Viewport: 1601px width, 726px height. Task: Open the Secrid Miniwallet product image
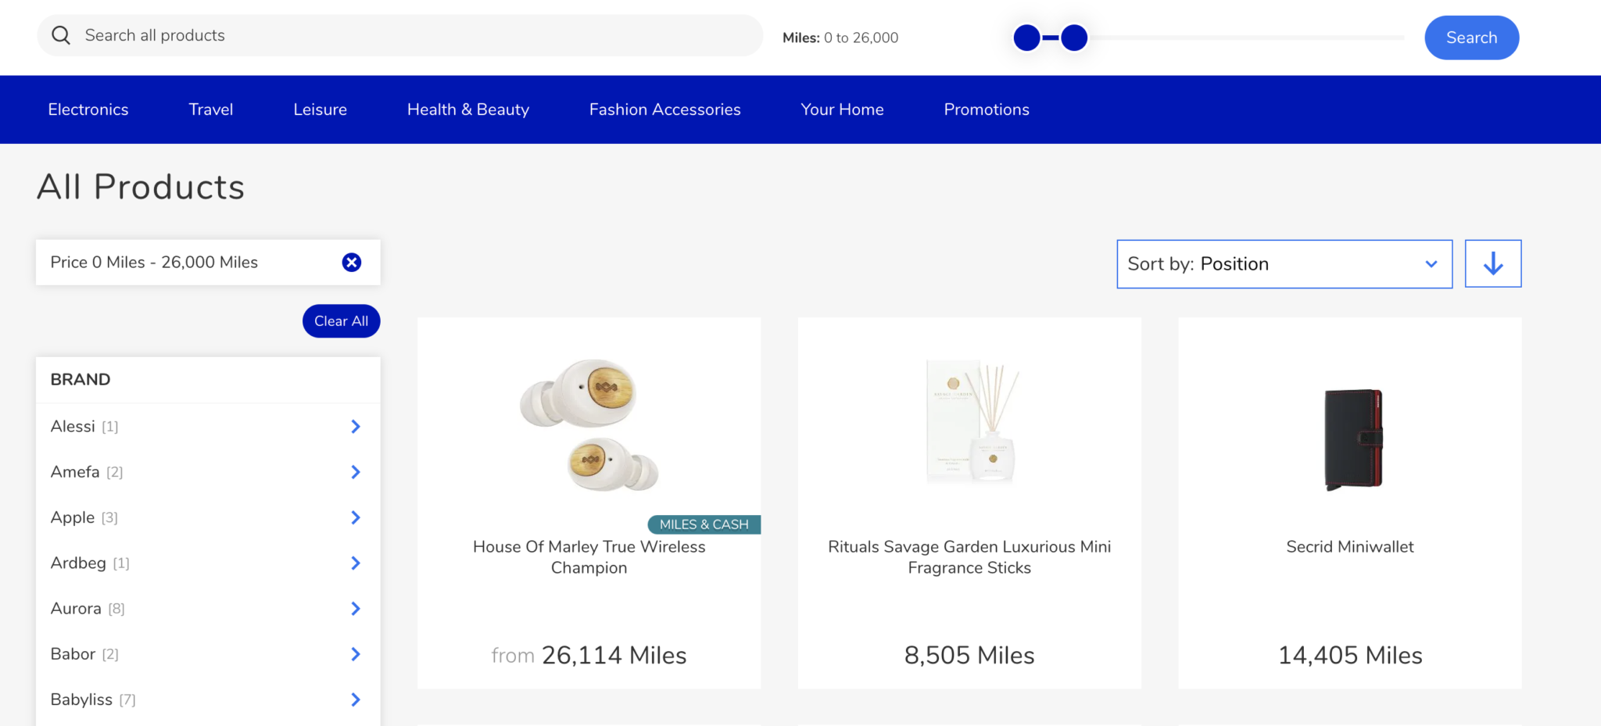coord(1353,439)
